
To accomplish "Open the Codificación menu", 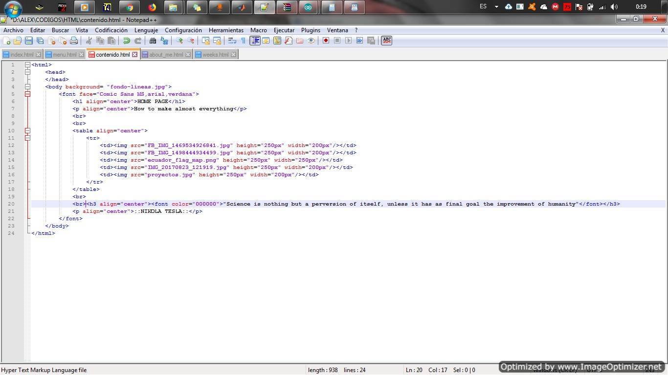I will 111,30.
